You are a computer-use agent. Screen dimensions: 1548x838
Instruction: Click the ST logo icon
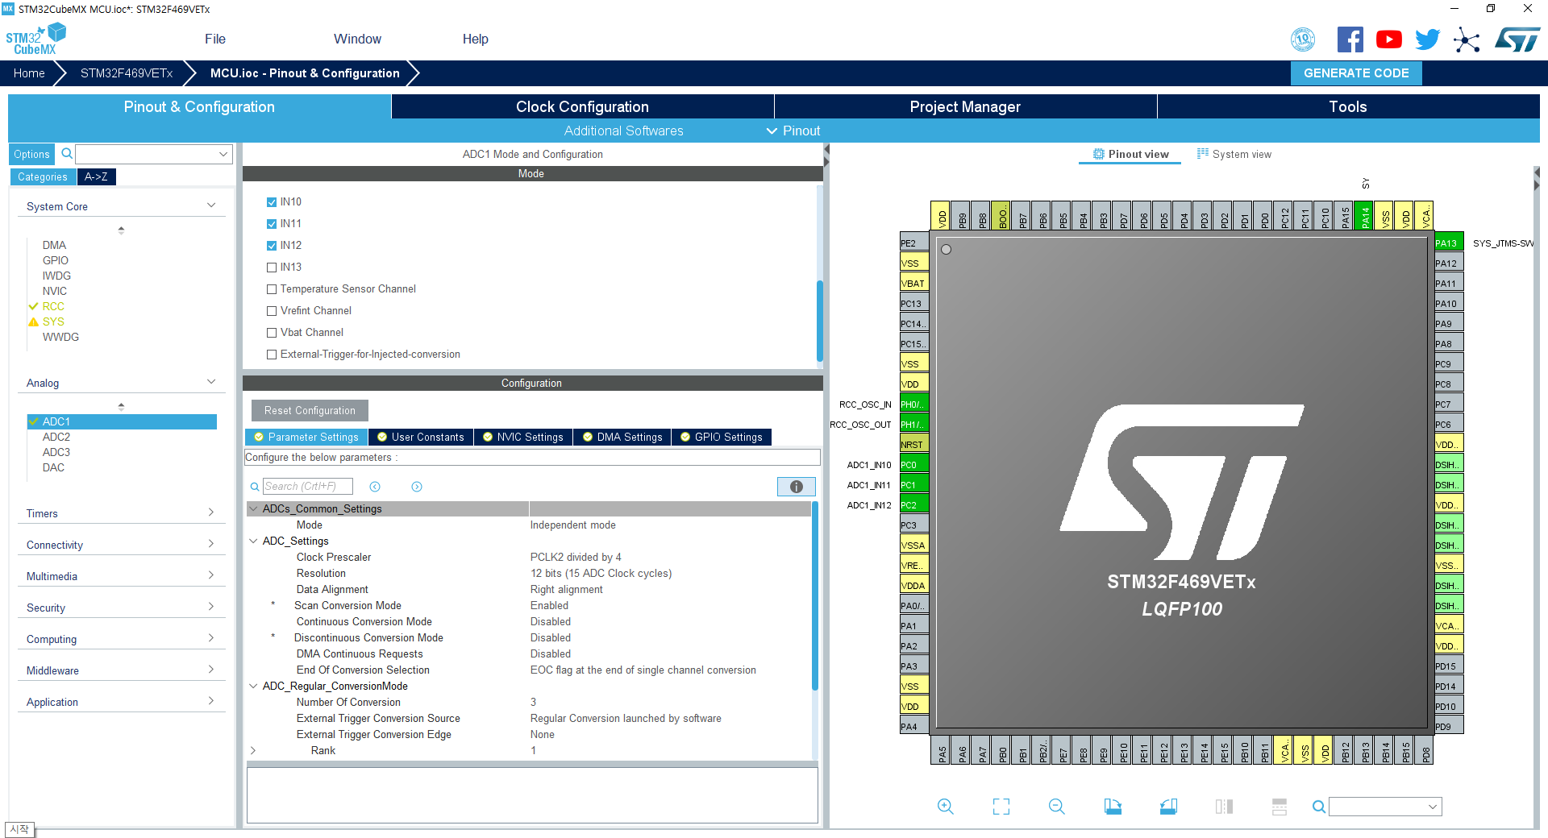[1517, 39]
